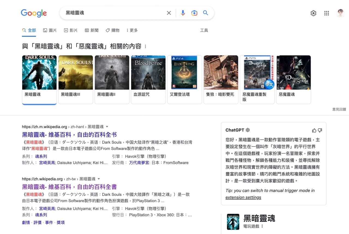Select the 隻狼：暗影雙死 card
Viewport: 349px width, 234px height.
tap(221, 80)
